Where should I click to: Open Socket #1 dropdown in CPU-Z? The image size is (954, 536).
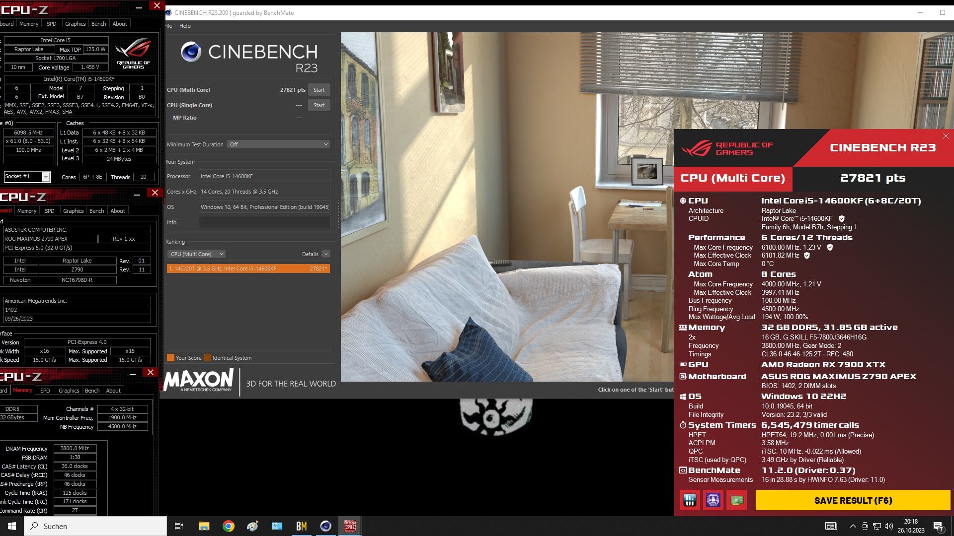point(27,177)
